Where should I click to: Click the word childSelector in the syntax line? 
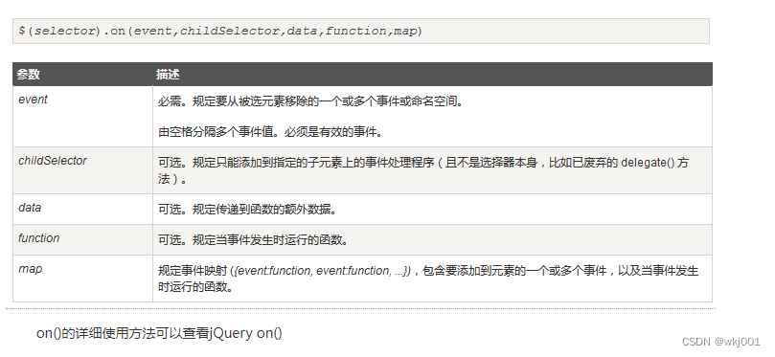229,32
